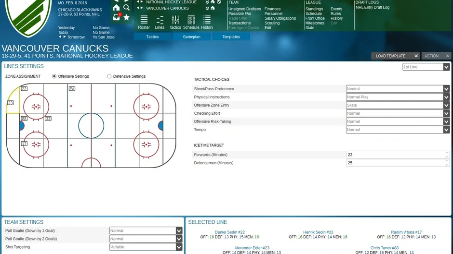
Task: Select player marker 33 on rink
Action: coord(48,119)
